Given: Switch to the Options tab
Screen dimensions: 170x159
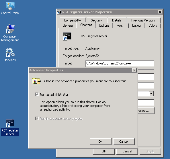Looking at the screenshot, I should 104,25.
